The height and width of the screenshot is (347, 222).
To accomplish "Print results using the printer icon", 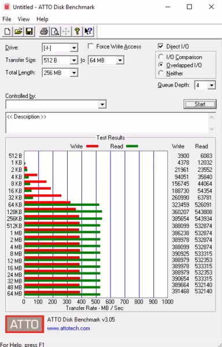I will point(44,31).
